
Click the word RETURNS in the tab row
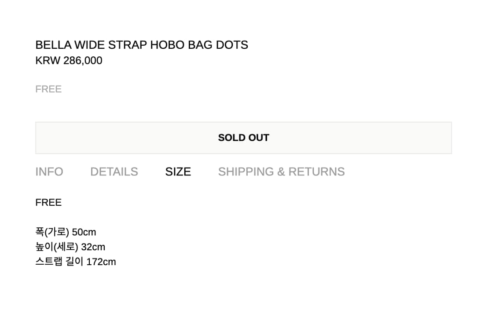[316, 171]
